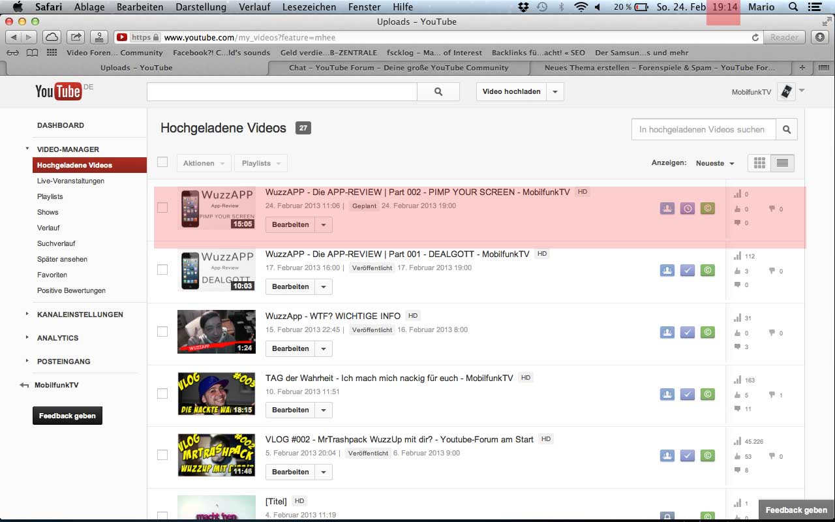Viewport: 835px width, 522px height.
Task: Click the TAG der Wahrheit video thumbnail
Action: pos(216,393)
